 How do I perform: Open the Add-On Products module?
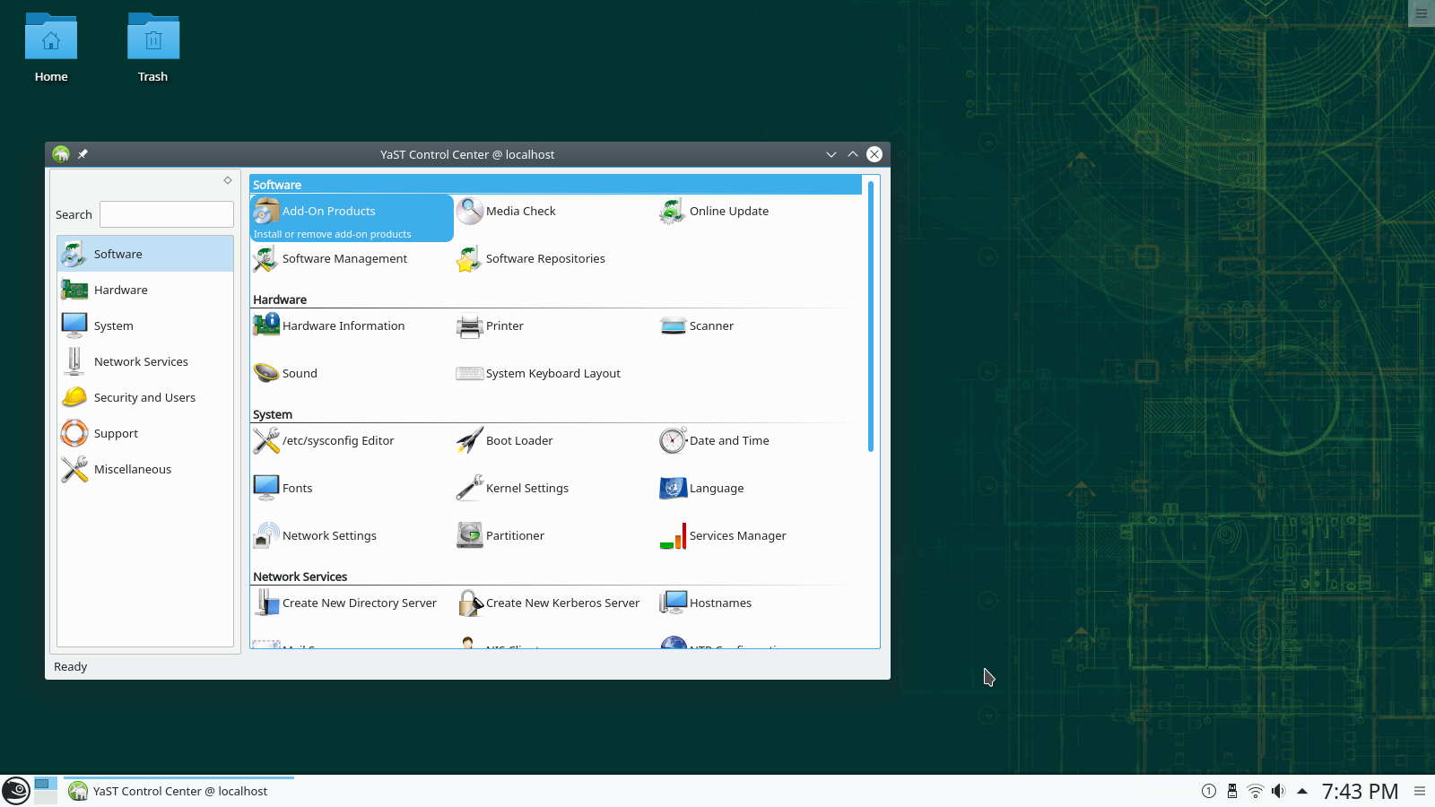point(352,218)
